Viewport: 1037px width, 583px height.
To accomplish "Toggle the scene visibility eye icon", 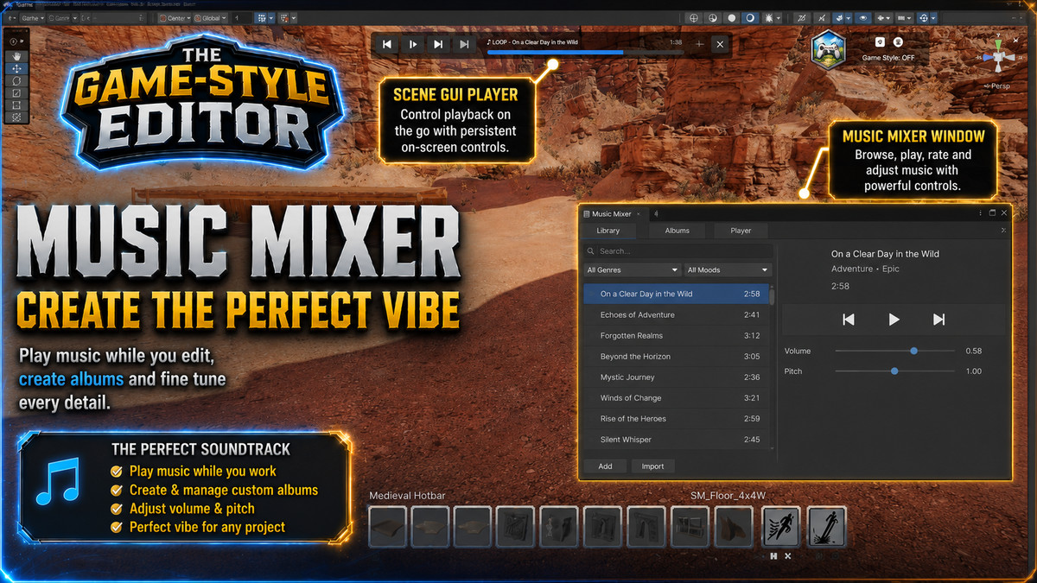I will [863, 17].
